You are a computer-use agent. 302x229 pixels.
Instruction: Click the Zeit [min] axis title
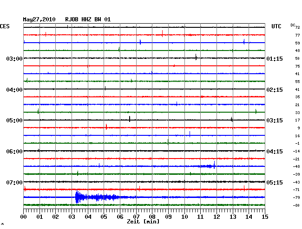pyautogui.click(x=143, y=222)
